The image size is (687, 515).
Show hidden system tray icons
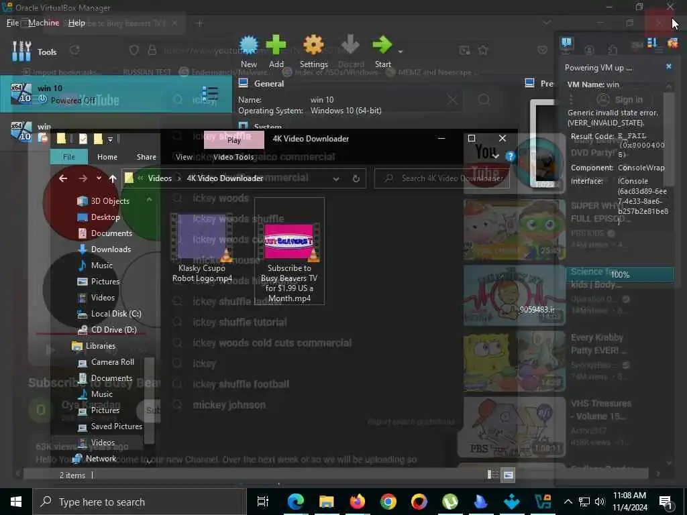click(568, 502)
